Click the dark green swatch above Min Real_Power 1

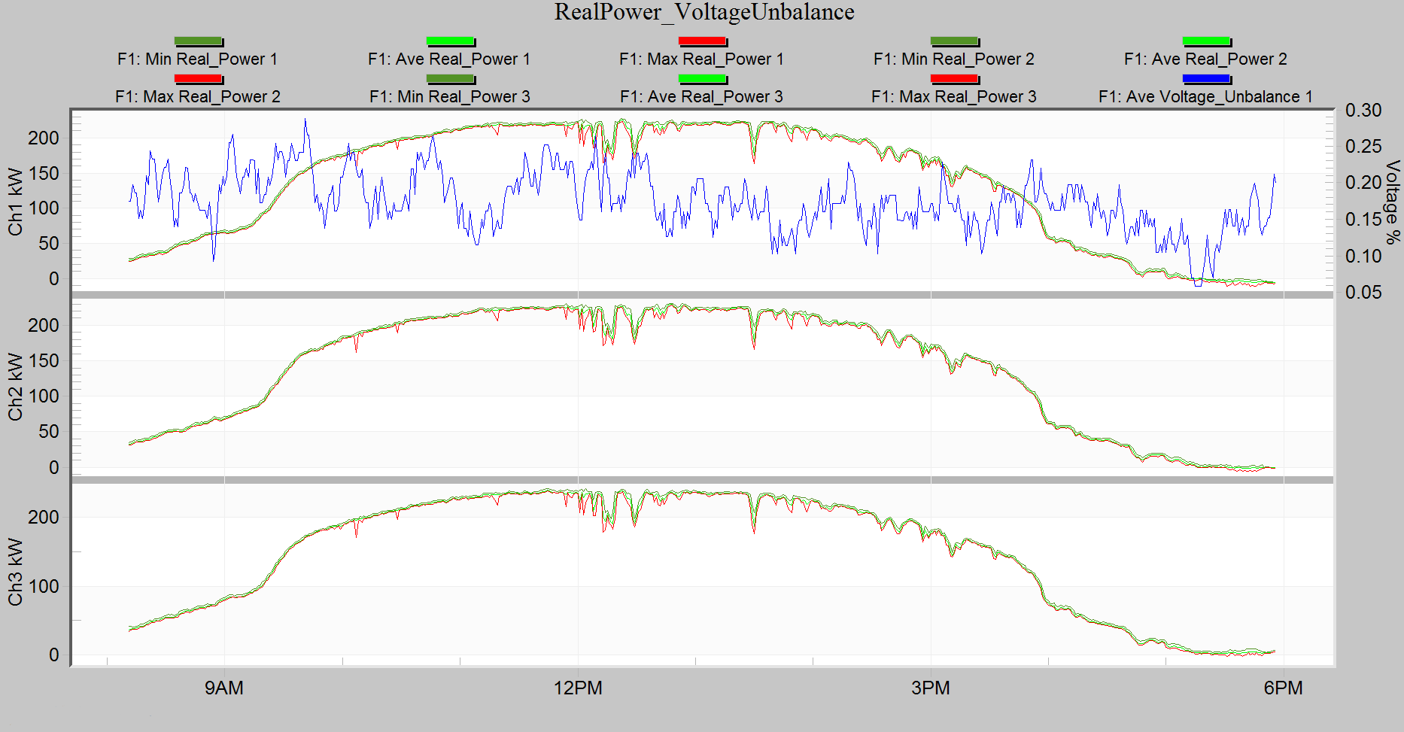[198, 41]
